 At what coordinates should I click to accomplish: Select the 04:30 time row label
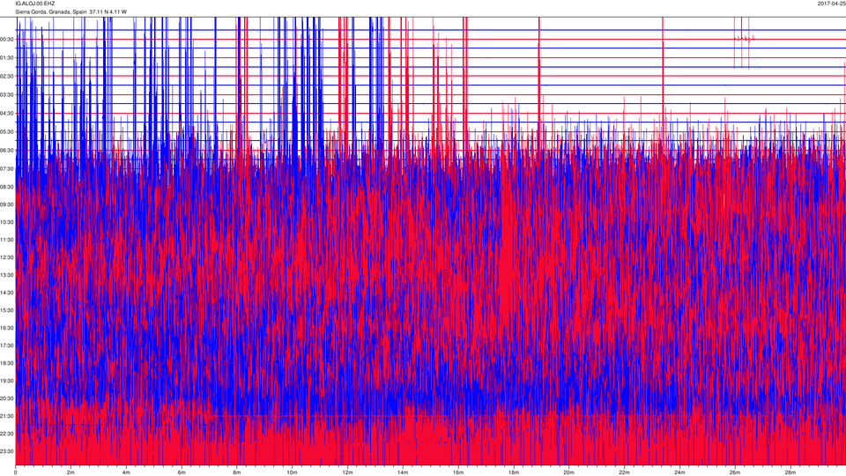click(x=7, y=114)
